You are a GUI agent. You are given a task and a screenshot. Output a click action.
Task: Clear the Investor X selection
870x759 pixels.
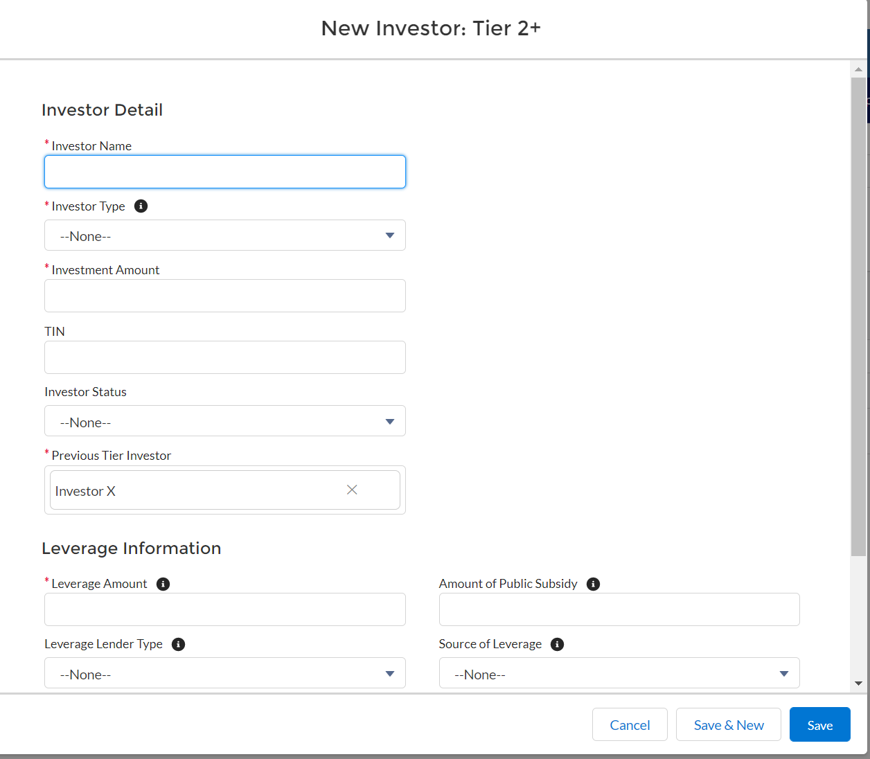(352, 490)
